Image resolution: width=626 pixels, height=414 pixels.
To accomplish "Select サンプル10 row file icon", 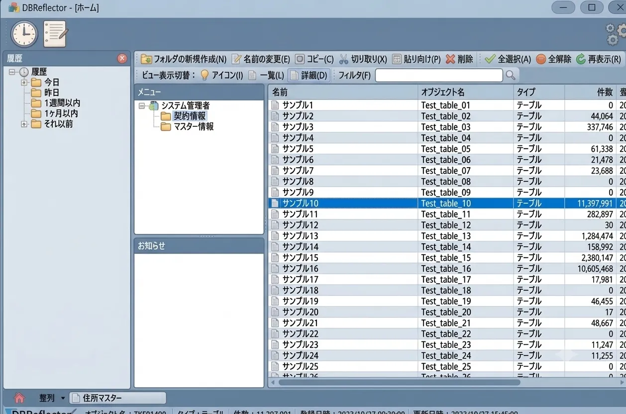I will point(275,203).
